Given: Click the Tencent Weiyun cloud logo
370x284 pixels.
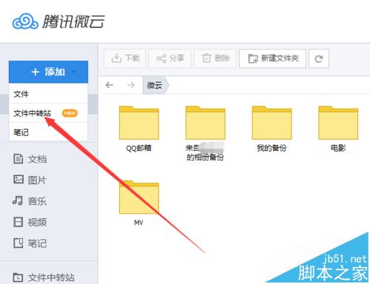Looking at the screenshot, I should [25, 21].
